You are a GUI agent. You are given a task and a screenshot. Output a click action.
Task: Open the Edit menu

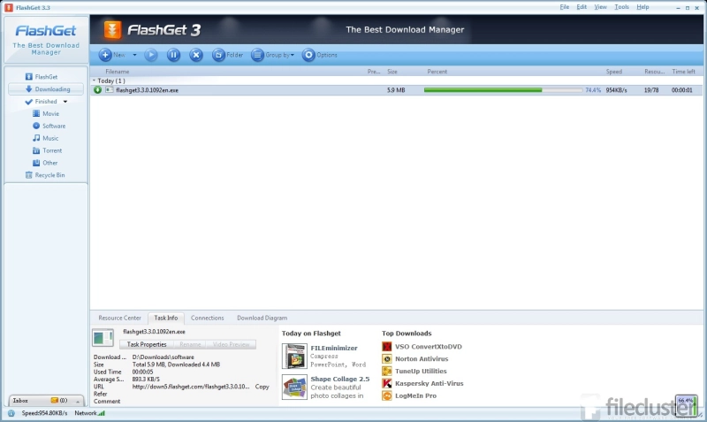(582, 7)
